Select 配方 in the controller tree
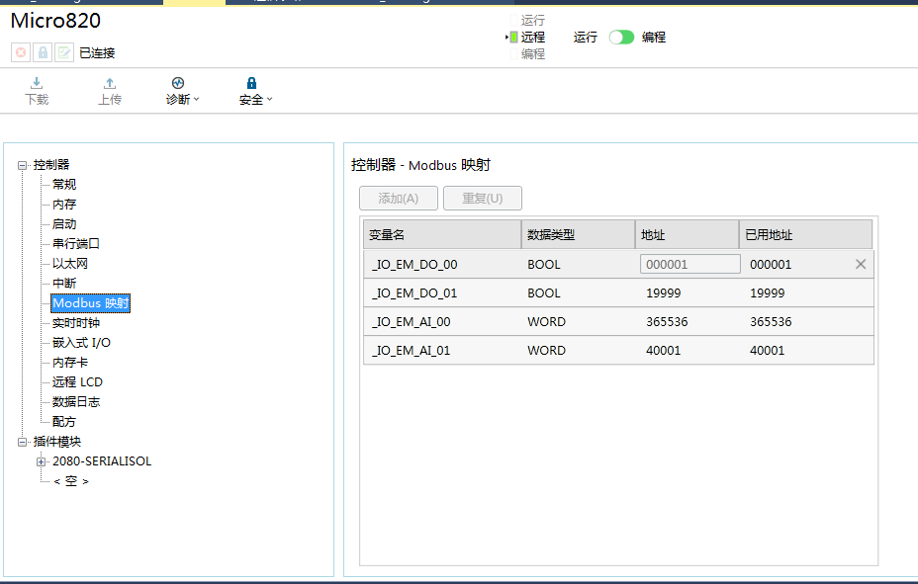Image resolution: width=918 pixels, height=584 pixels. [x=64, y=422]
